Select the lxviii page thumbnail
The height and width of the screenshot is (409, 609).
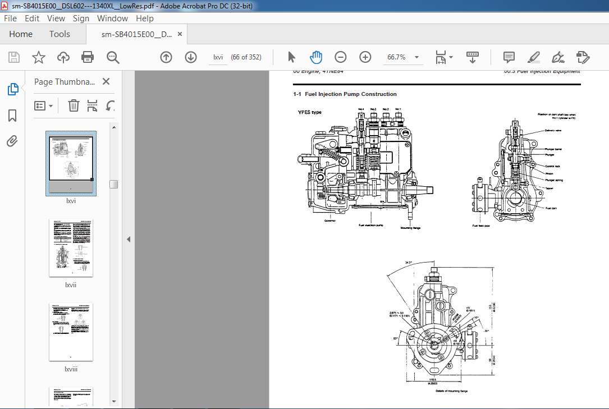pos(71,332)
